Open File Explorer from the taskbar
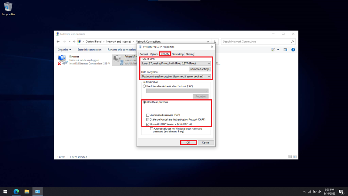 tap(27, 192)
